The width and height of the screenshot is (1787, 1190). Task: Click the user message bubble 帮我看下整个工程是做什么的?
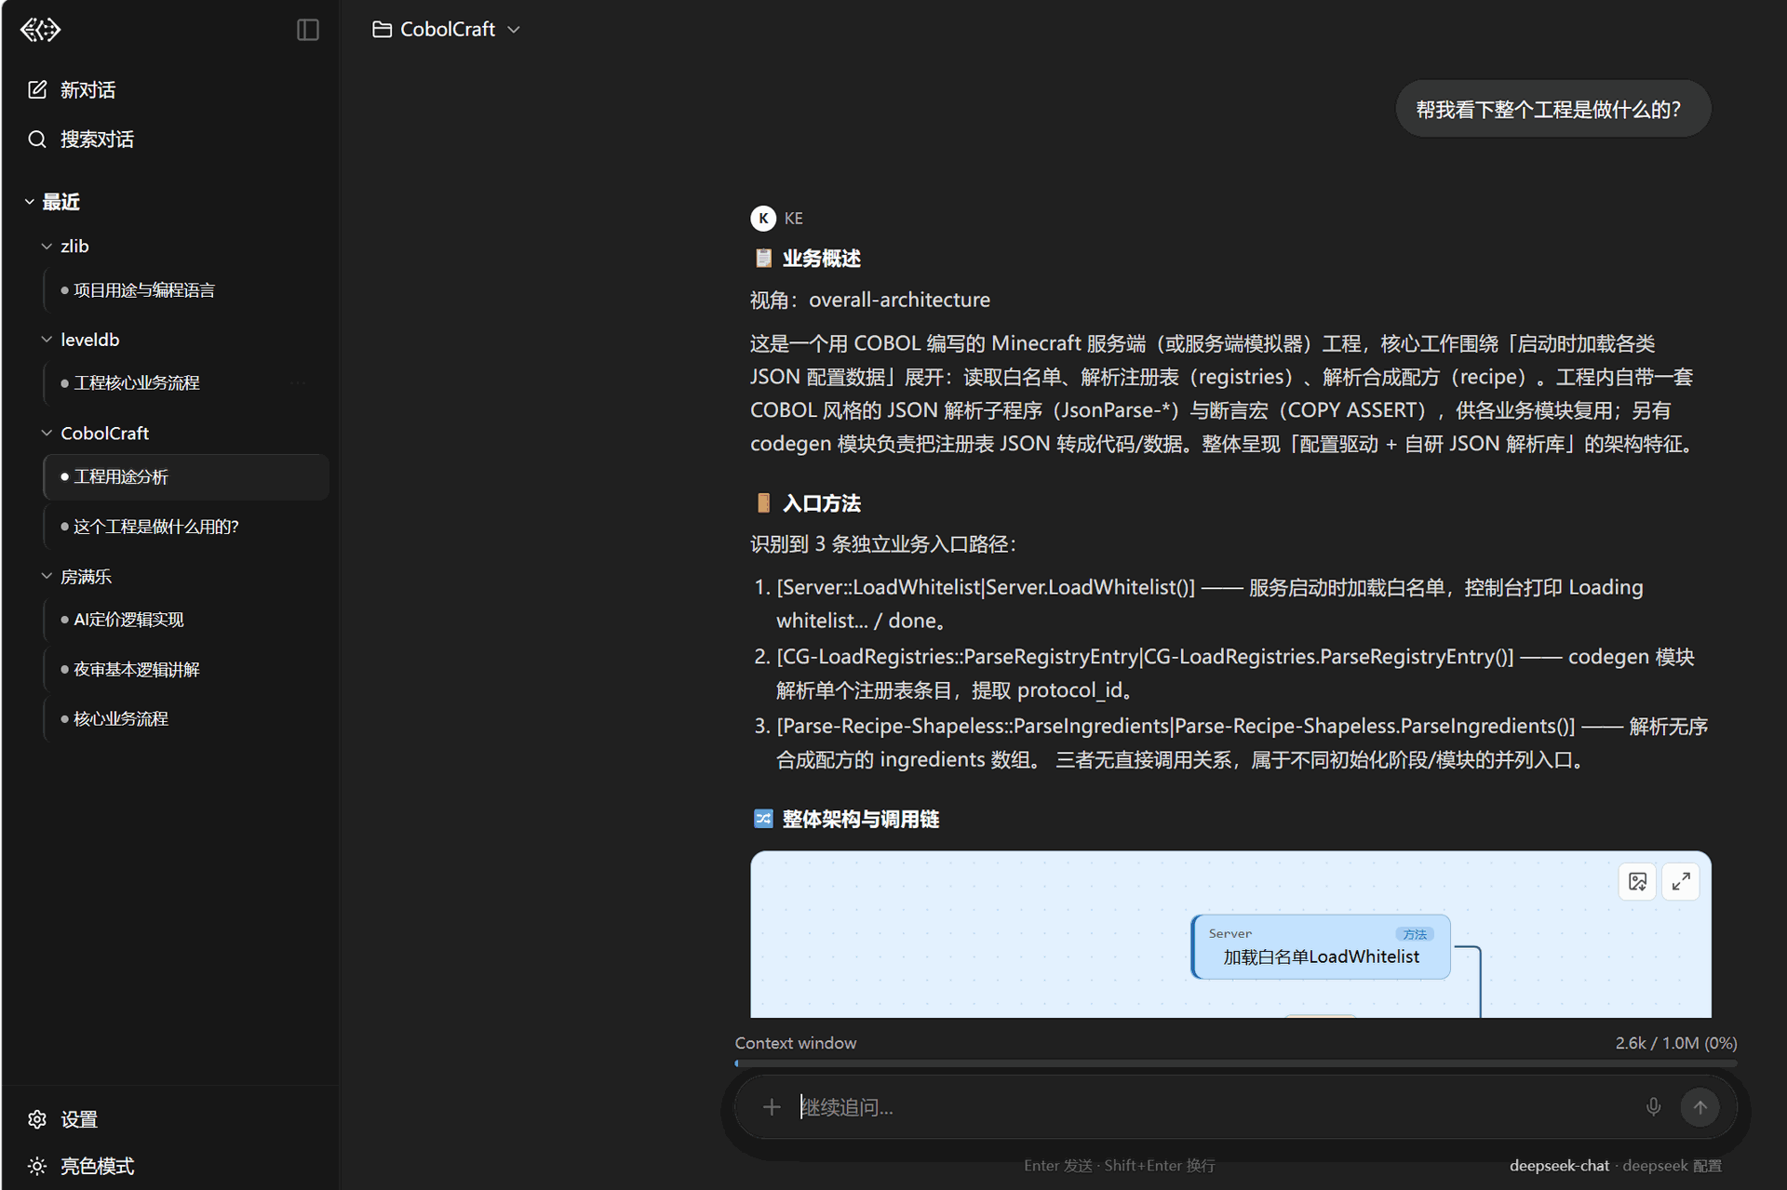(1553, 110)
